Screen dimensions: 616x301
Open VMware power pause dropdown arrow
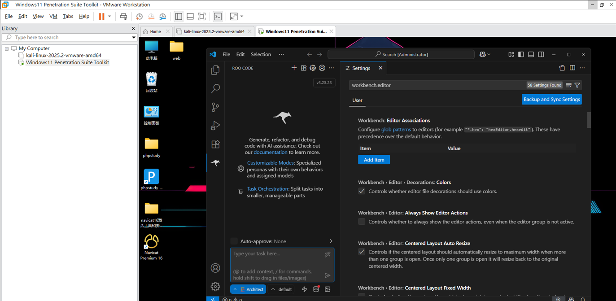point(109,17)
